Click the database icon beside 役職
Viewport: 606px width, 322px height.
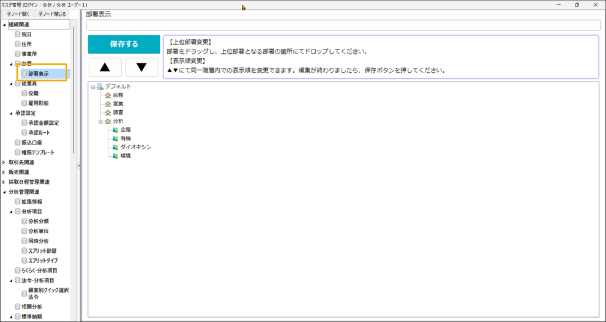(24, 94)
